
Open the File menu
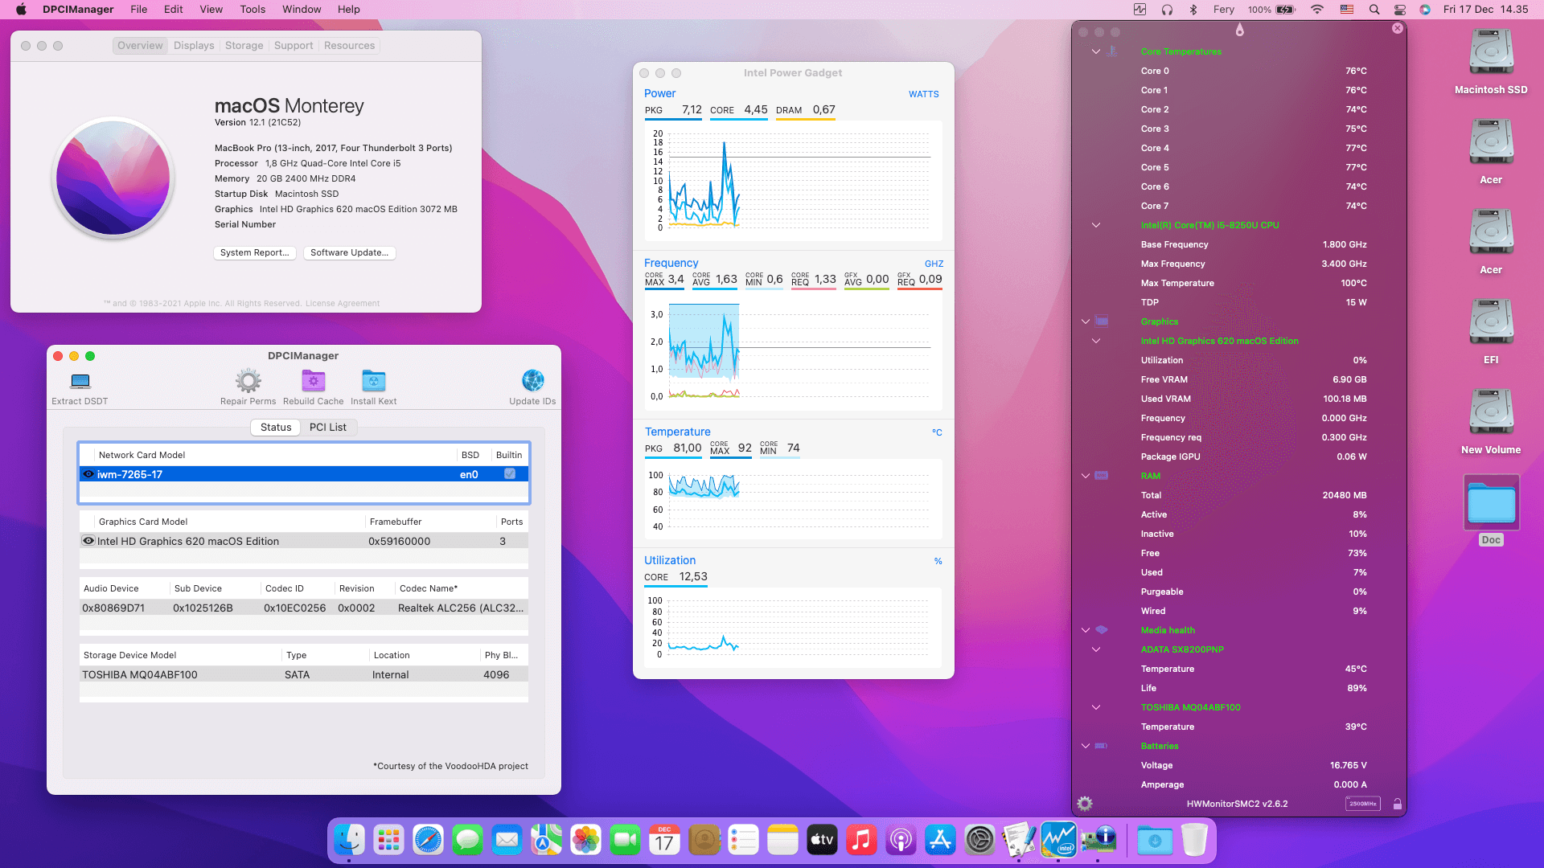[x=139, y=10]
